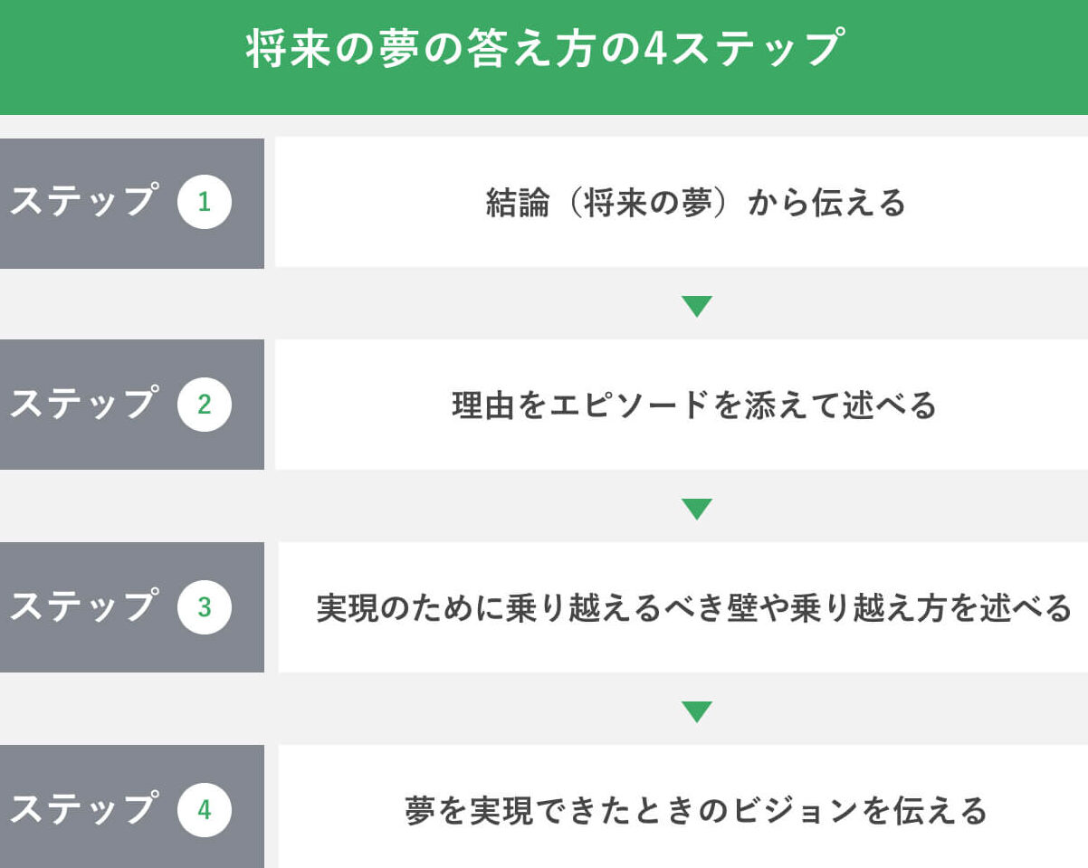Select the ステップ label beside number 3

83,607
